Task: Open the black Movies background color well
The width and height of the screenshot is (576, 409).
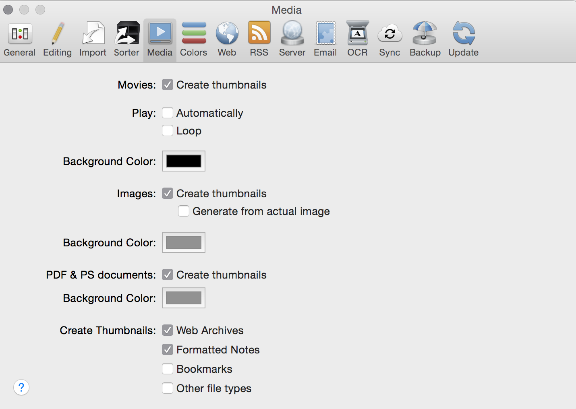Action: click(x=184, y=161)
